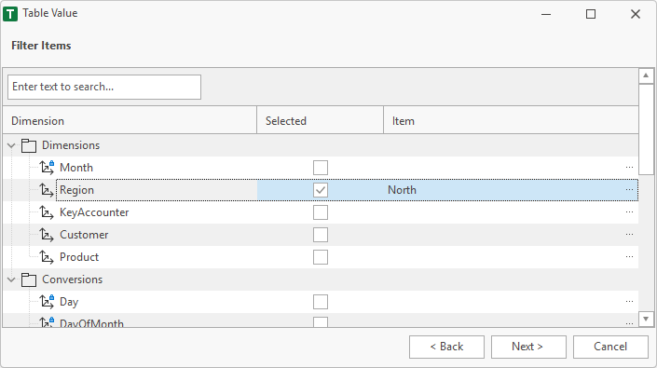Focus the Enter text to search field

click(x=104, y=87)
